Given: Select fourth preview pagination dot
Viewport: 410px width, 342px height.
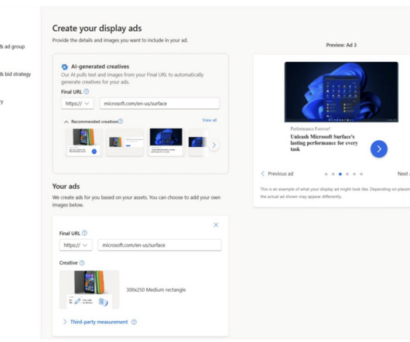Looking at the screenshot, I should tap(347, 174).
